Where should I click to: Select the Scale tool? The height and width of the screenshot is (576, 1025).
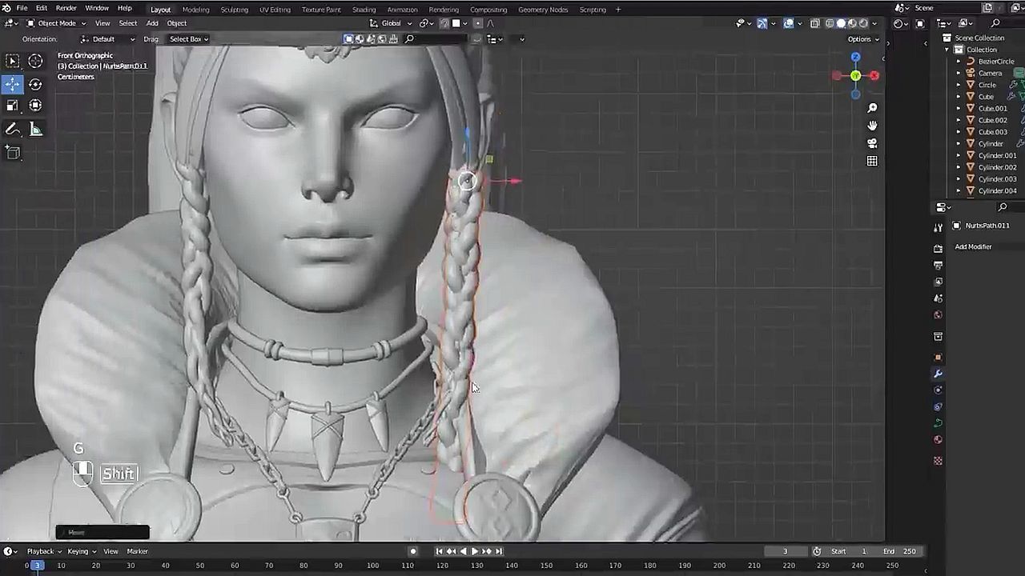(13, 106)
